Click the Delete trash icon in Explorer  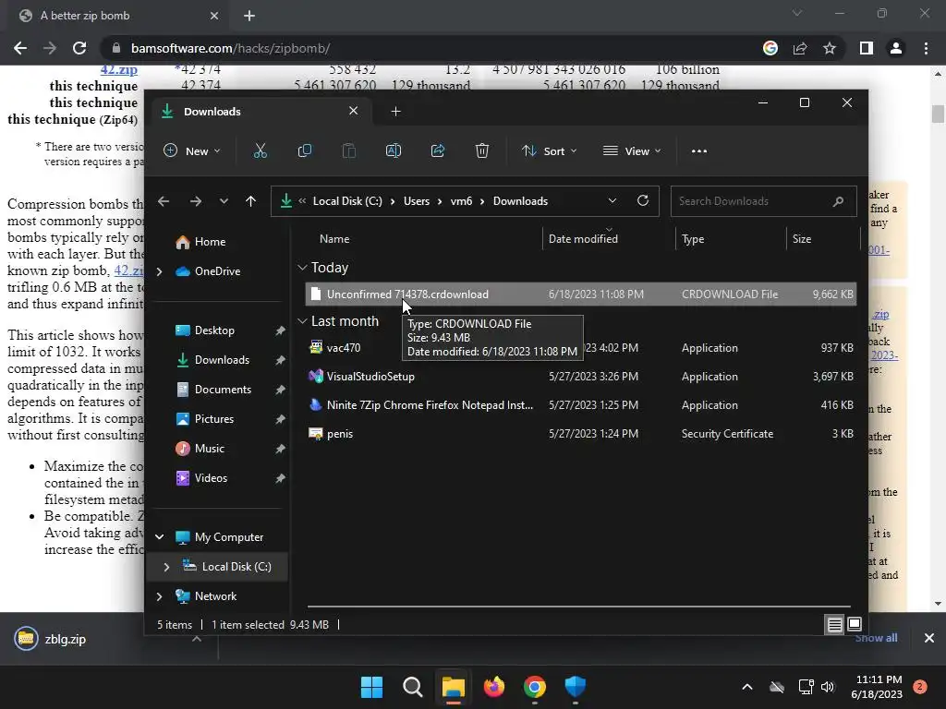[x=481, y=150]
